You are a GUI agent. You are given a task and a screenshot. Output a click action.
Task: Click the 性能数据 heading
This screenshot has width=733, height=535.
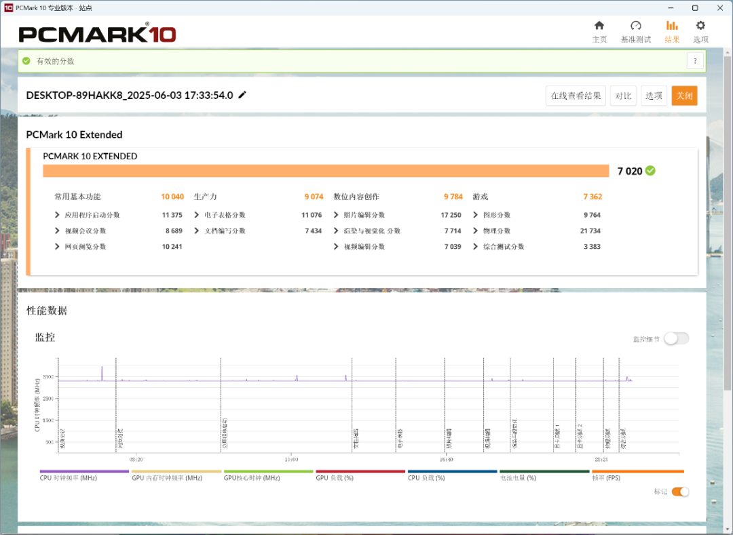coord(47,311)
